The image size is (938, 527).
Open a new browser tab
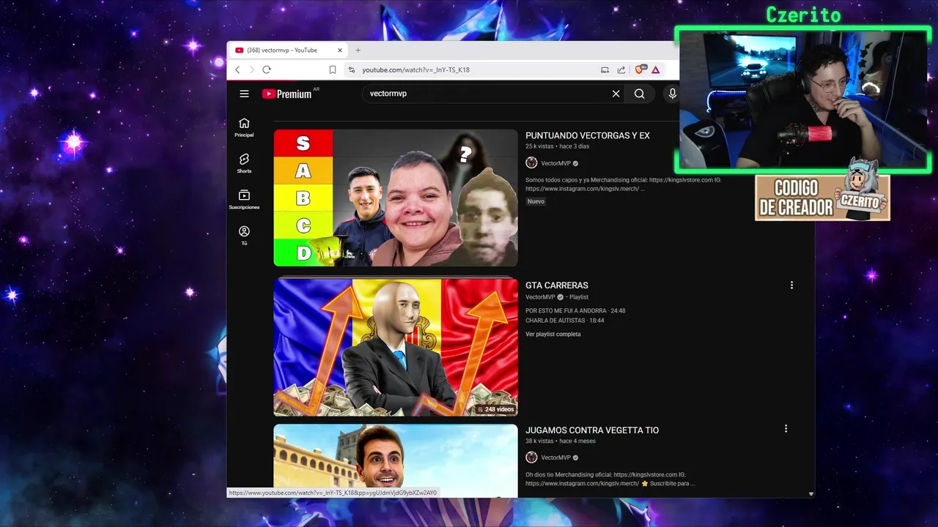tap(358, 51)
